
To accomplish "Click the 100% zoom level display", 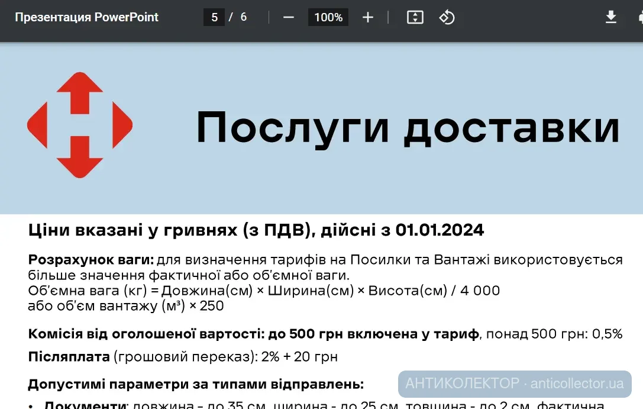I will 328,17.
